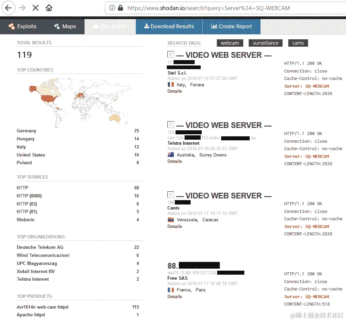Image resolution: width=346 pixels, height=321 pixels.
Task: Click the world map of top countries
Action: click(x=80, y=102)
